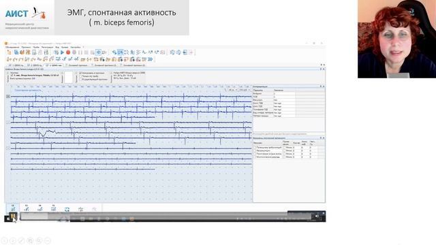Click the circular arrows icon in bottom mode bar

click(x=67, y=209)
